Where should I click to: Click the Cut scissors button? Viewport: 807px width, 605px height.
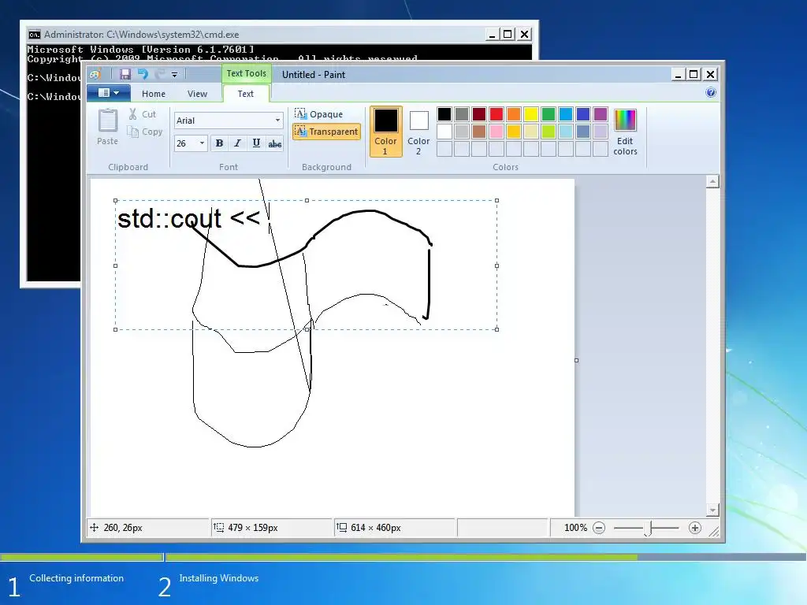pyautogui.click(x=143, y=114)
